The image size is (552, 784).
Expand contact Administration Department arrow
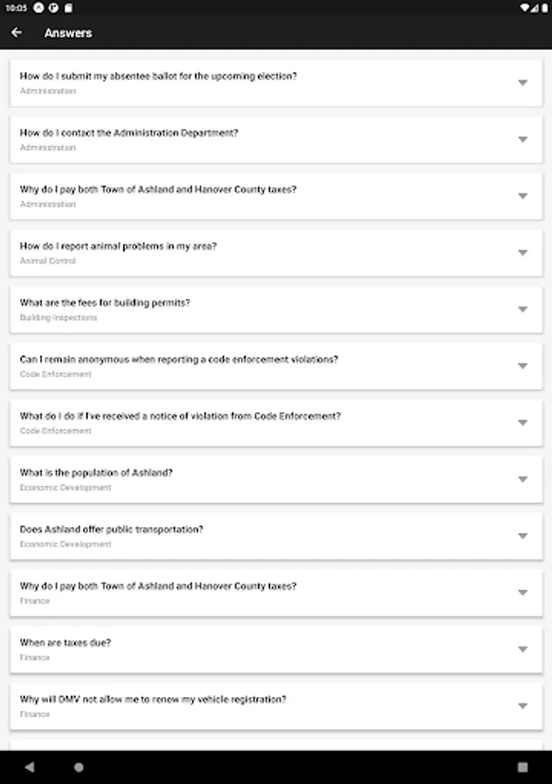[x=522, y=139]
